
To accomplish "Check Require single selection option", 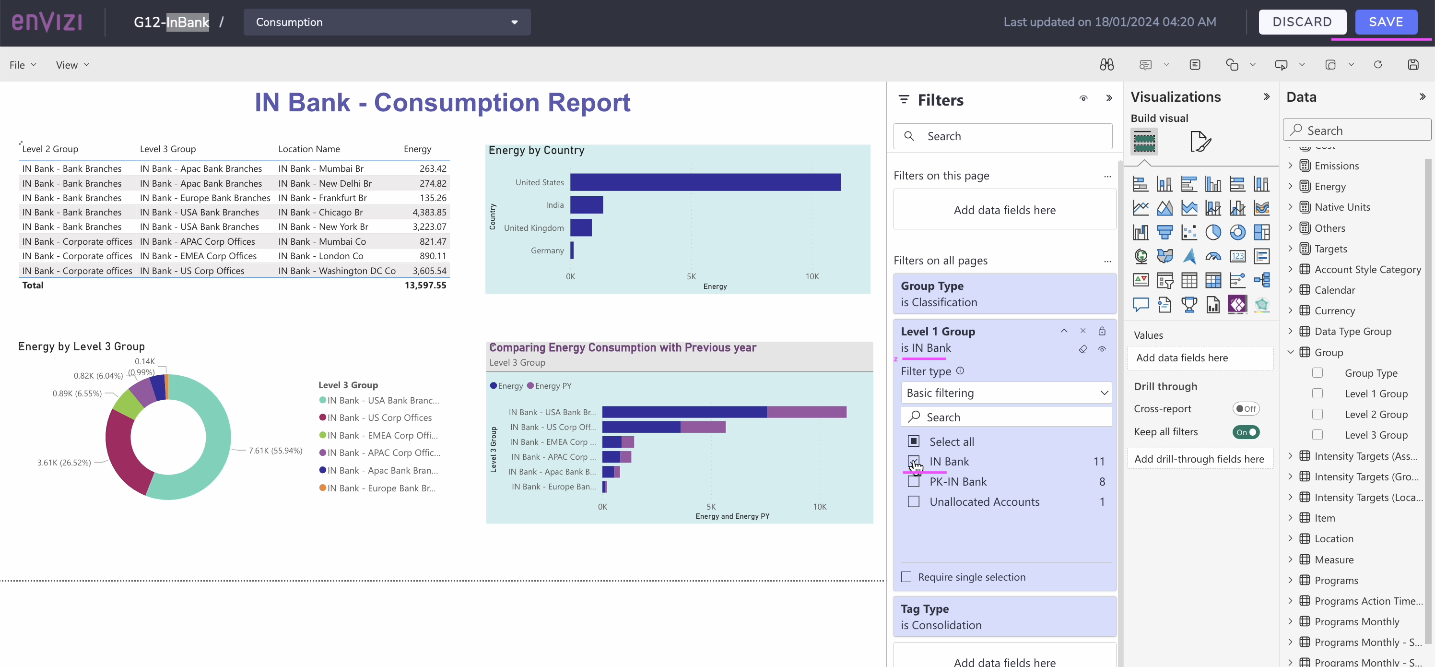I will pos(906,577).
